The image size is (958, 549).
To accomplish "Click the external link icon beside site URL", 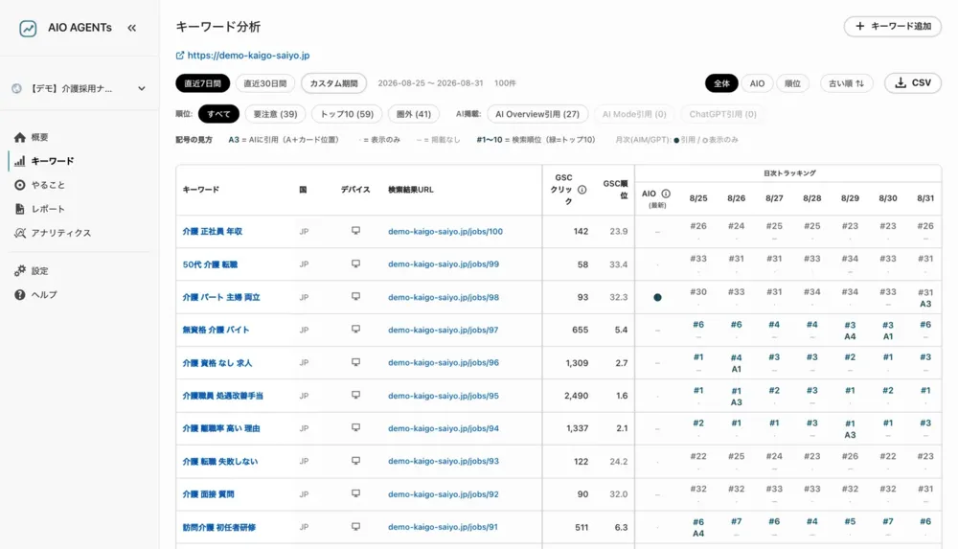I will pyautogui.click(x=180, y=55).
